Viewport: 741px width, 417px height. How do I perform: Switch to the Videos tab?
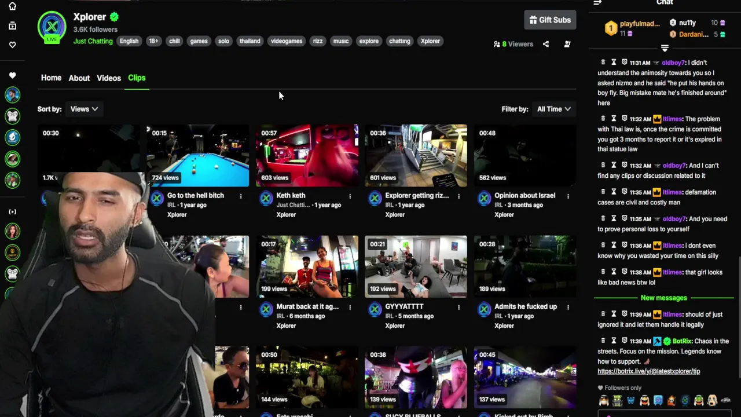click(x=109, y=78)
